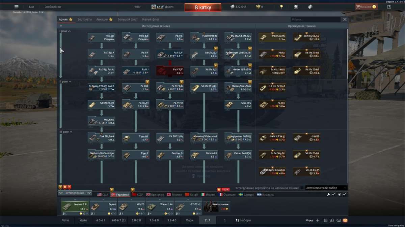Open the Наборы presets menu
Image resolution: width=405 pixels, height=227 pixels.
(243, 220)
